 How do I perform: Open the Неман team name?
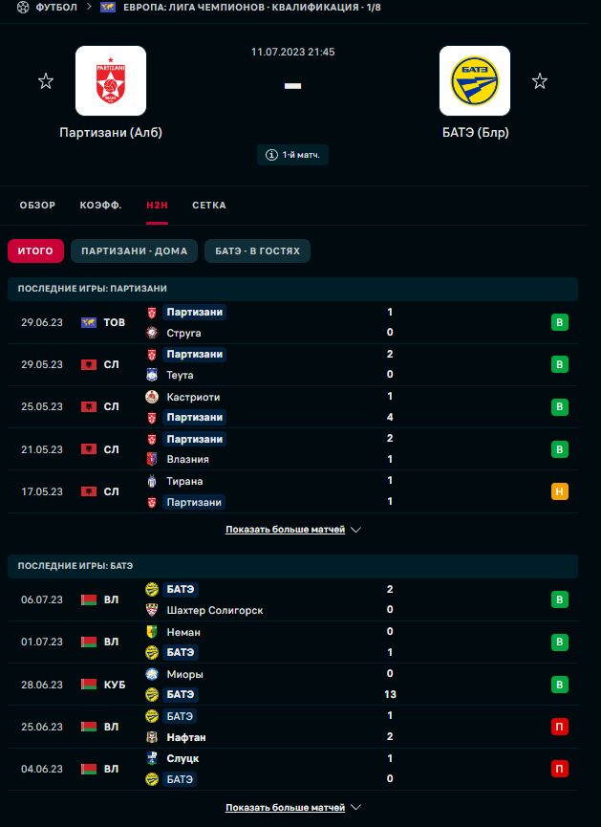[183, 632]
